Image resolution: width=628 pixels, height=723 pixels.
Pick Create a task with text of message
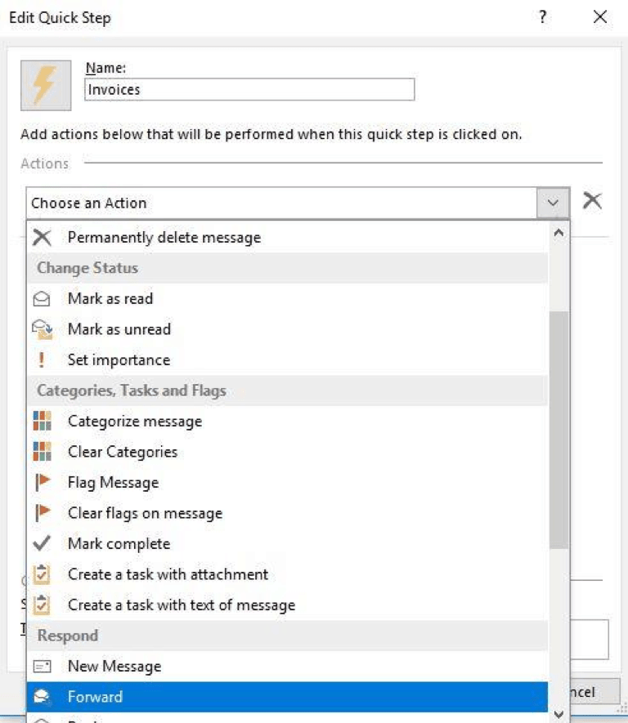(x=182, y=605)
